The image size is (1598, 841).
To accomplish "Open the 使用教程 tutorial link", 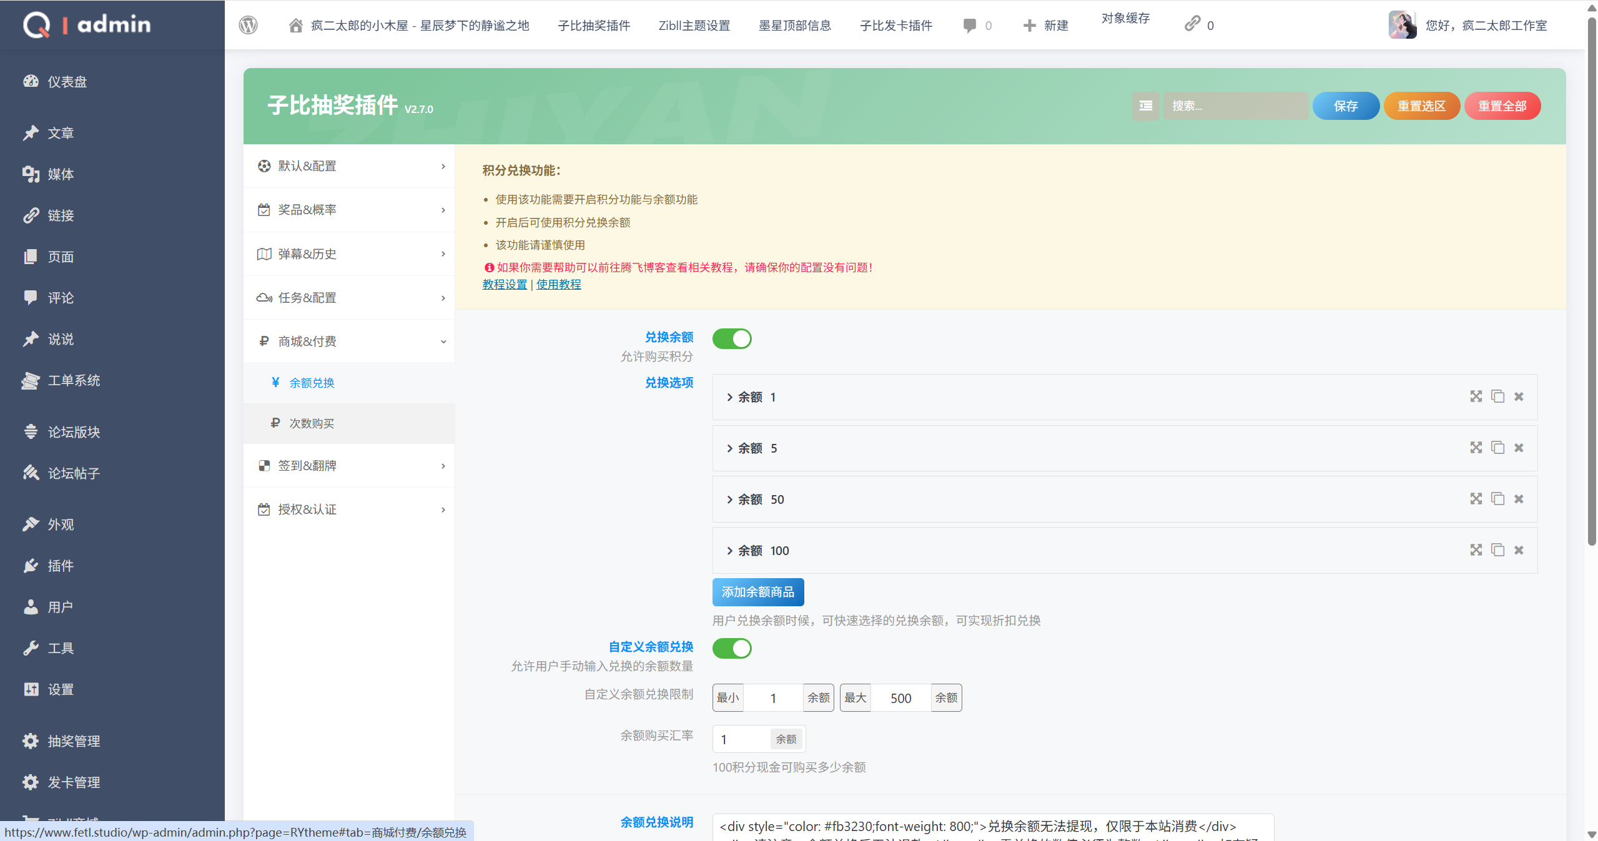I will pos(558,284).
